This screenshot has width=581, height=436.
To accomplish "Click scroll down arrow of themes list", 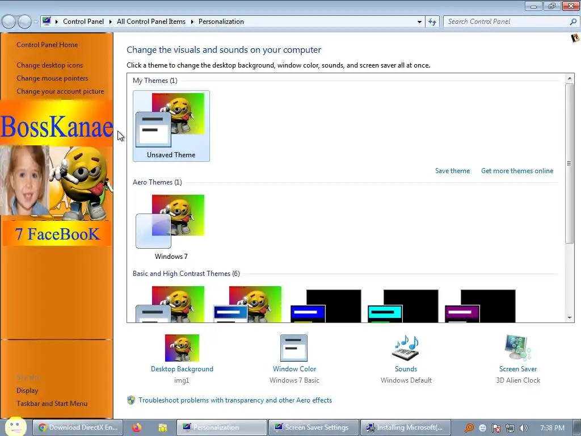I will (x=569, y=318).
